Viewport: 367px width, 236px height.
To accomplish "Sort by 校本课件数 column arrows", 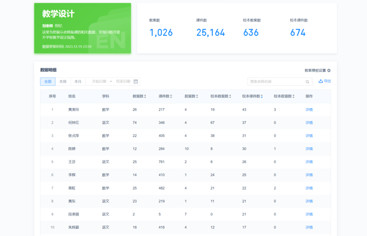I will [261, 97].
